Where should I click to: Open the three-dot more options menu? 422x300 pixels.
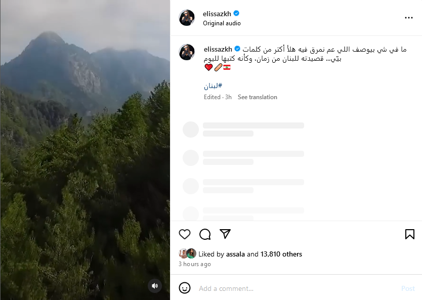coord(408,18)
